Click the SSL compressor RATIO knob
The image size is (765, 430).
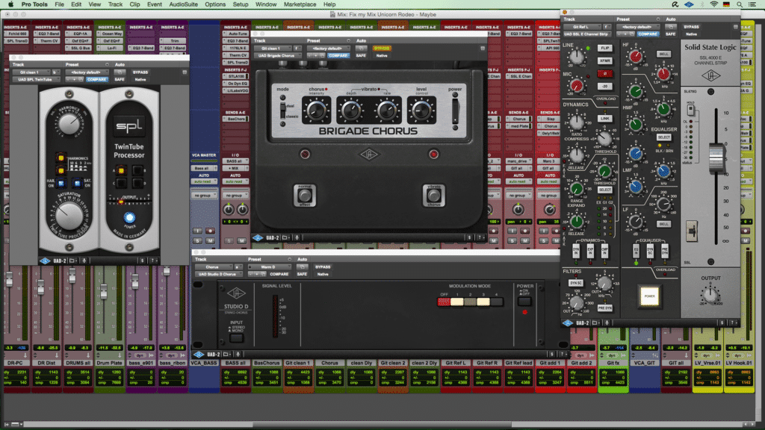tap(577, 122)
